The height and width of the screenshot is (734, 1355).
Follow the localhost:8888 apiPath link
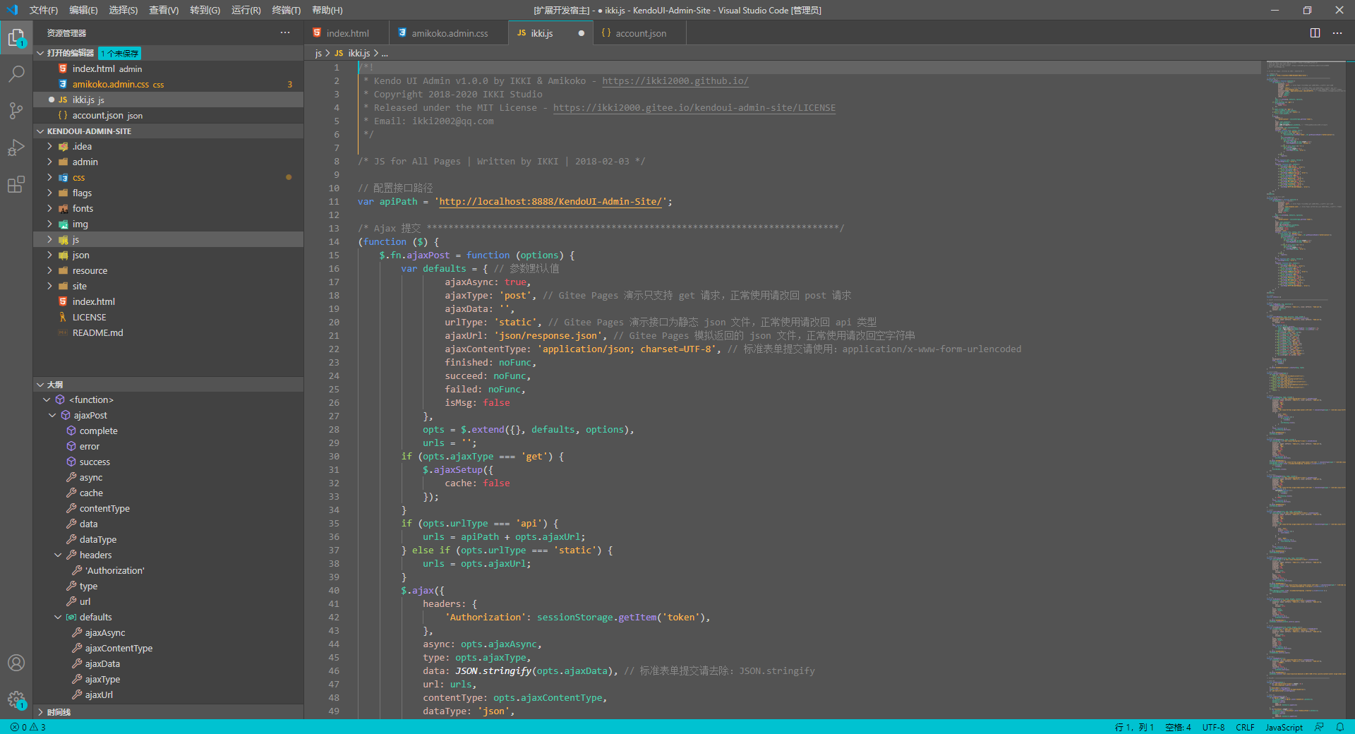pos(550,202)
